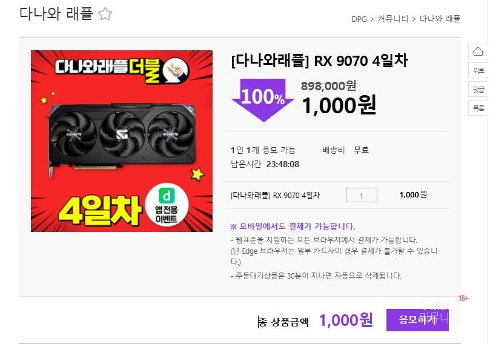Click the 응모하기 purple button
The width and height of the screenshot is (490, 344).
click(417, 320)
